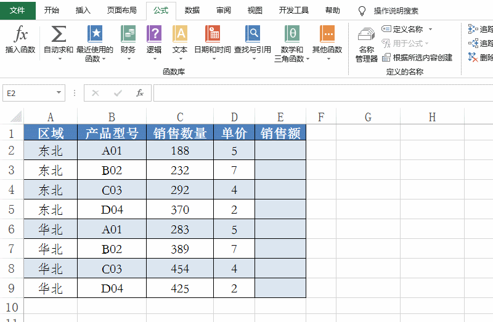493x322 pixels.
Task: Click the Select All corner triangle
Action: [17, 116]
